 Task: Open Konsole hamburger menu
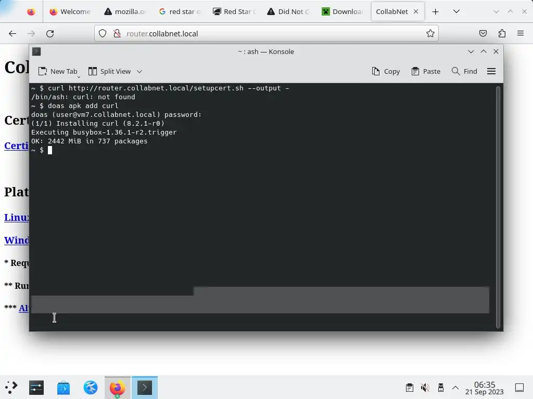(x=491, y=71)
